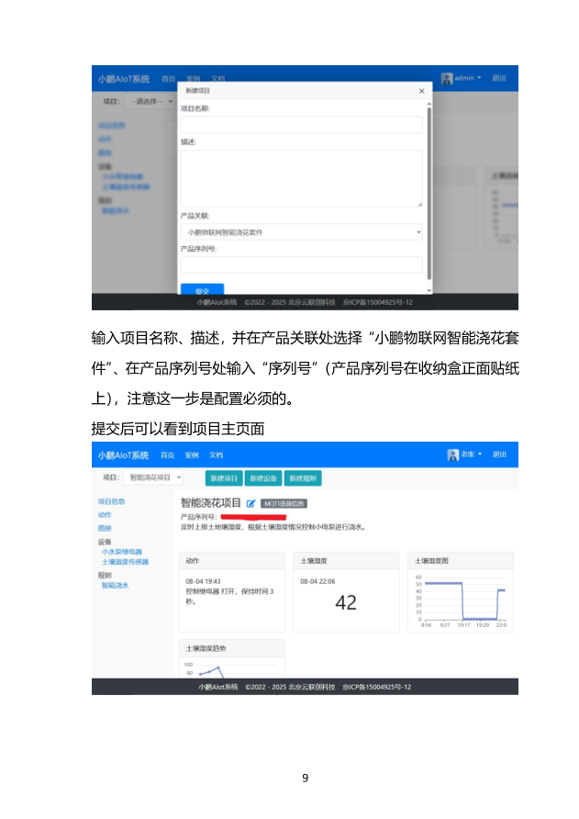Click the dialog's vertical scrollbar

tap(429, 184)
